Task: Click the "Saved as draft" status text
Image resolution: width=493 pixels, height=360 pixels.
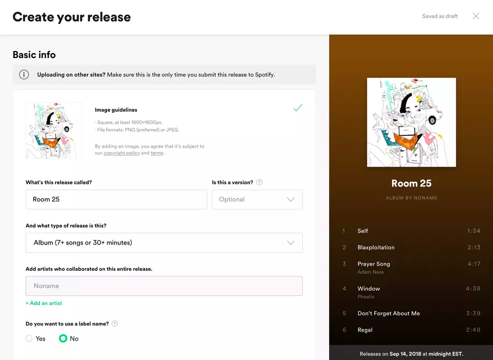Action: [439, 16]
